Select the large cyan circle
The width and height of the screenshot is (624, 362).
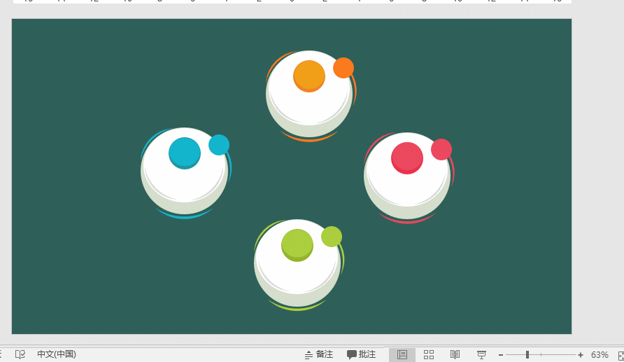click(185, 153)
